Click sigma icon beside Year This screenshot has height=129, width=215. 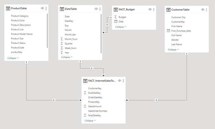tap(62, 53)
